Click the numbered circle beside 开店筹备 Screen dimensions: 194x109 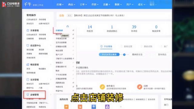point(101,46)
